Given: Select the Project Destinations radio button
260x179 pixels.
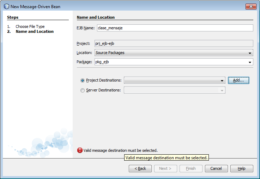Looking at the screenshot, I should pos(83,80).
